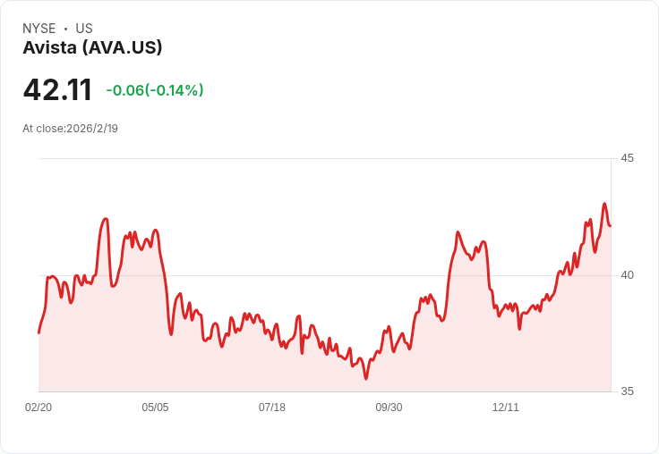Click the -0.06(-0.14%) price change

pos(155,90)
